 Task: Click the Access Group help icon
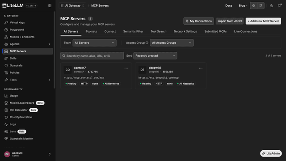click(147, 43)
